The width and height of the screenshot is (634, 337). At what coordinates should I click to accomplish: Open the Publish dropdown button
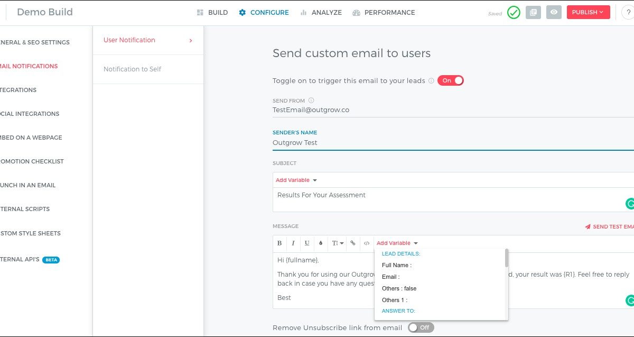pos(588,12)
